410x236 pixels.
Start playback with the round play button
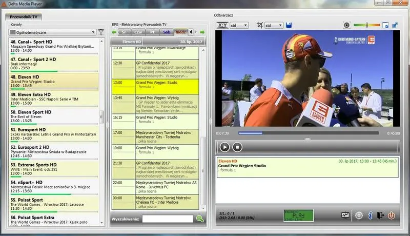point(224,147)
